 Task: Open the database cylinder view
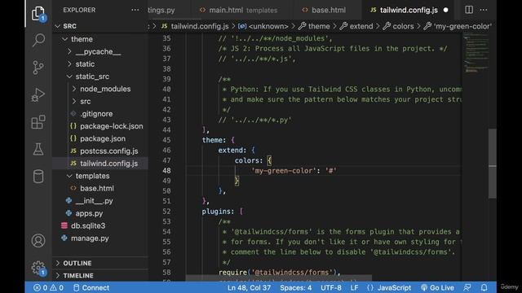(38, 177)
